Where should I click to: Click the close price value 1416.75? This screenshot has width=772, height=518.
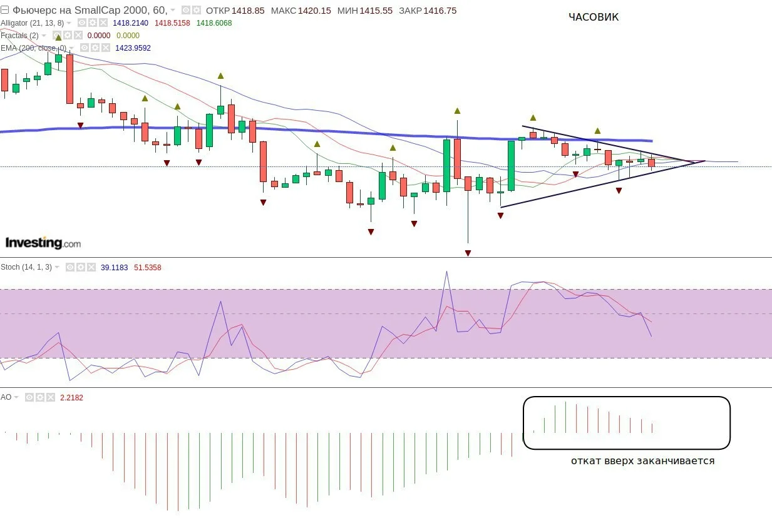pos(440,11)
